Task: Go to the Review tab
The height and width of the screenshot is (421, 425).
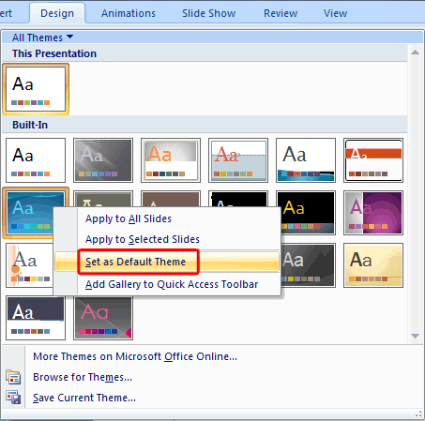Action: coord(281,13)
